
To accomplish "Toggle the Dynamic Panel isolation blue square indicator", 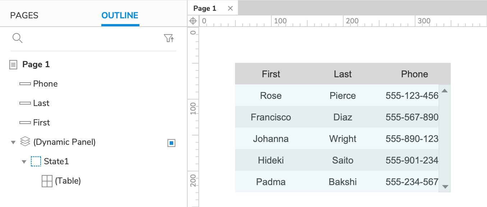I will tap(171, 143).
